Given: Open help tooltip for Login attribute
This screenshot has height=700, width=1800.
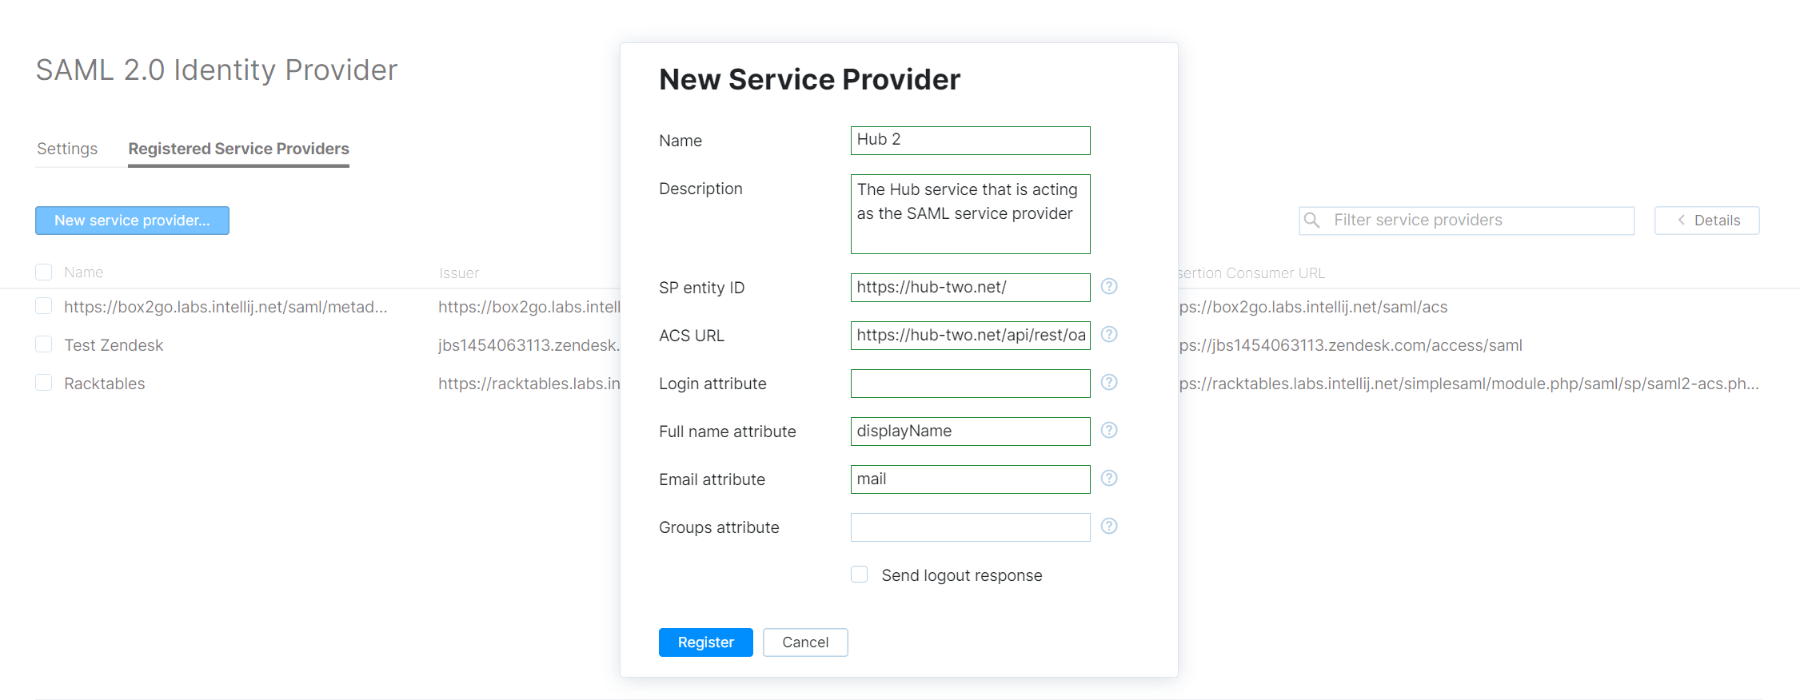Looking at the screenshot, I should click(1108, 382).
